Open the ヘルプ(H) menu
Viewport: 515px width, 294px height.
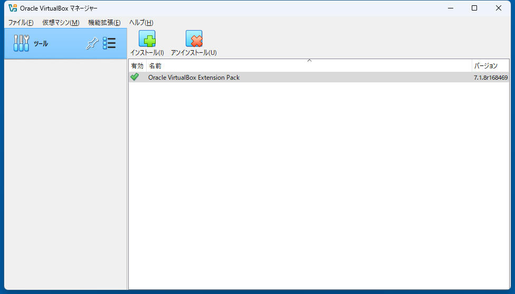(141, 22)
